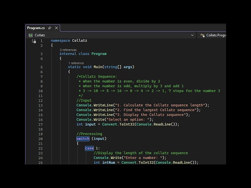Click the '//Input' comment
Screen dimensions: 251x188
(84, 100)
